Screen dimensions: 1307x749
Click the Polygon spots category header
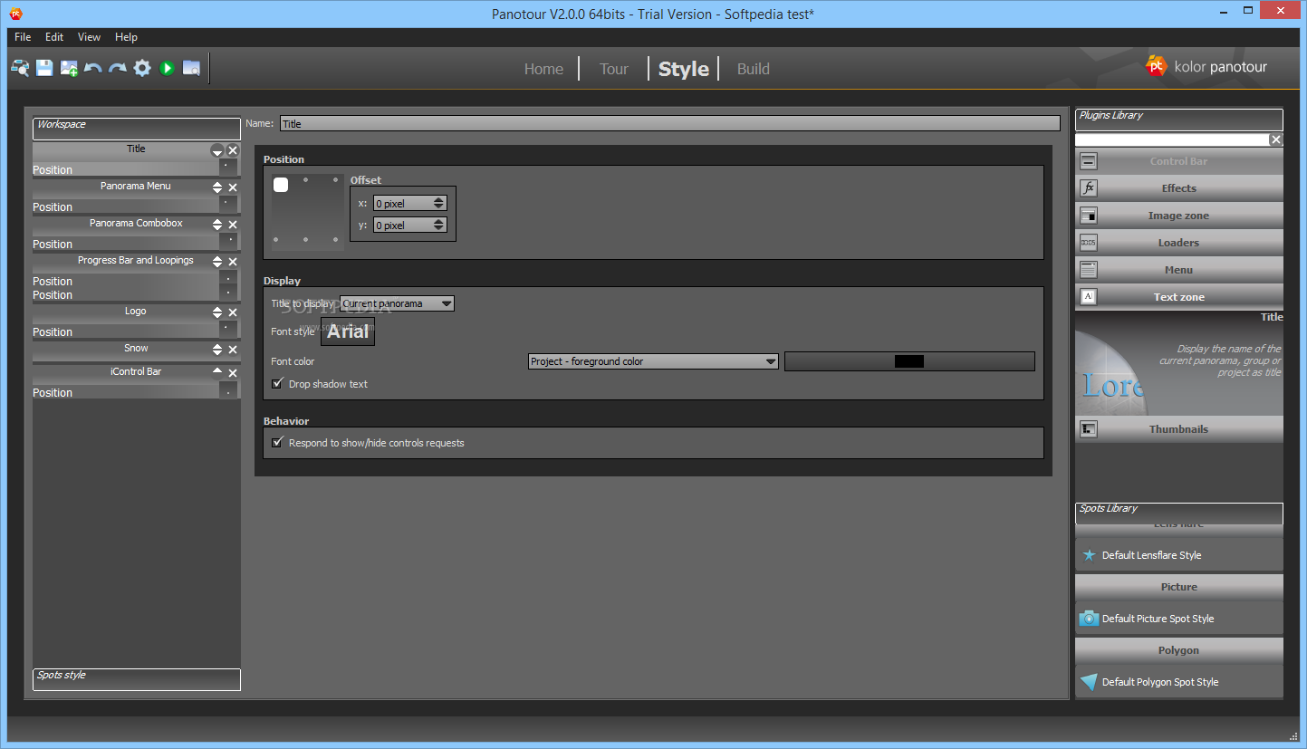tap(1179, 650)
